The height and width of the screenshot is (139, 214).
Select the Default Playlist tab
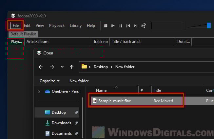[23, 34]
